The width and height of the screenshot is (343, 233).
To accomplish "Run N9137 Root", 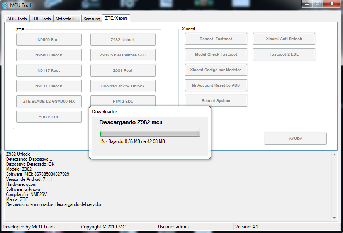I will (49, 70).
